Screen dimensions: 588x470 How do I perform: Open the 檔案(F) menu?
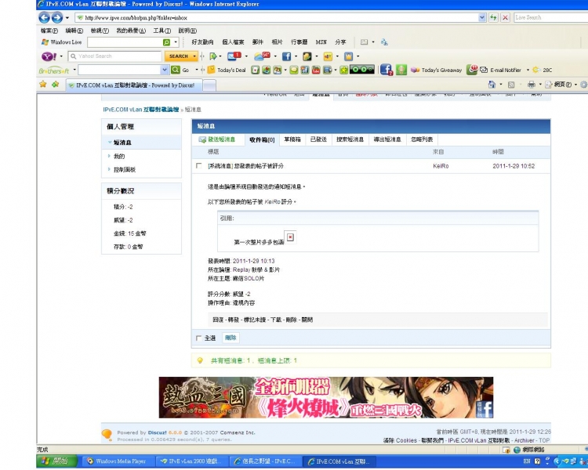47,31
